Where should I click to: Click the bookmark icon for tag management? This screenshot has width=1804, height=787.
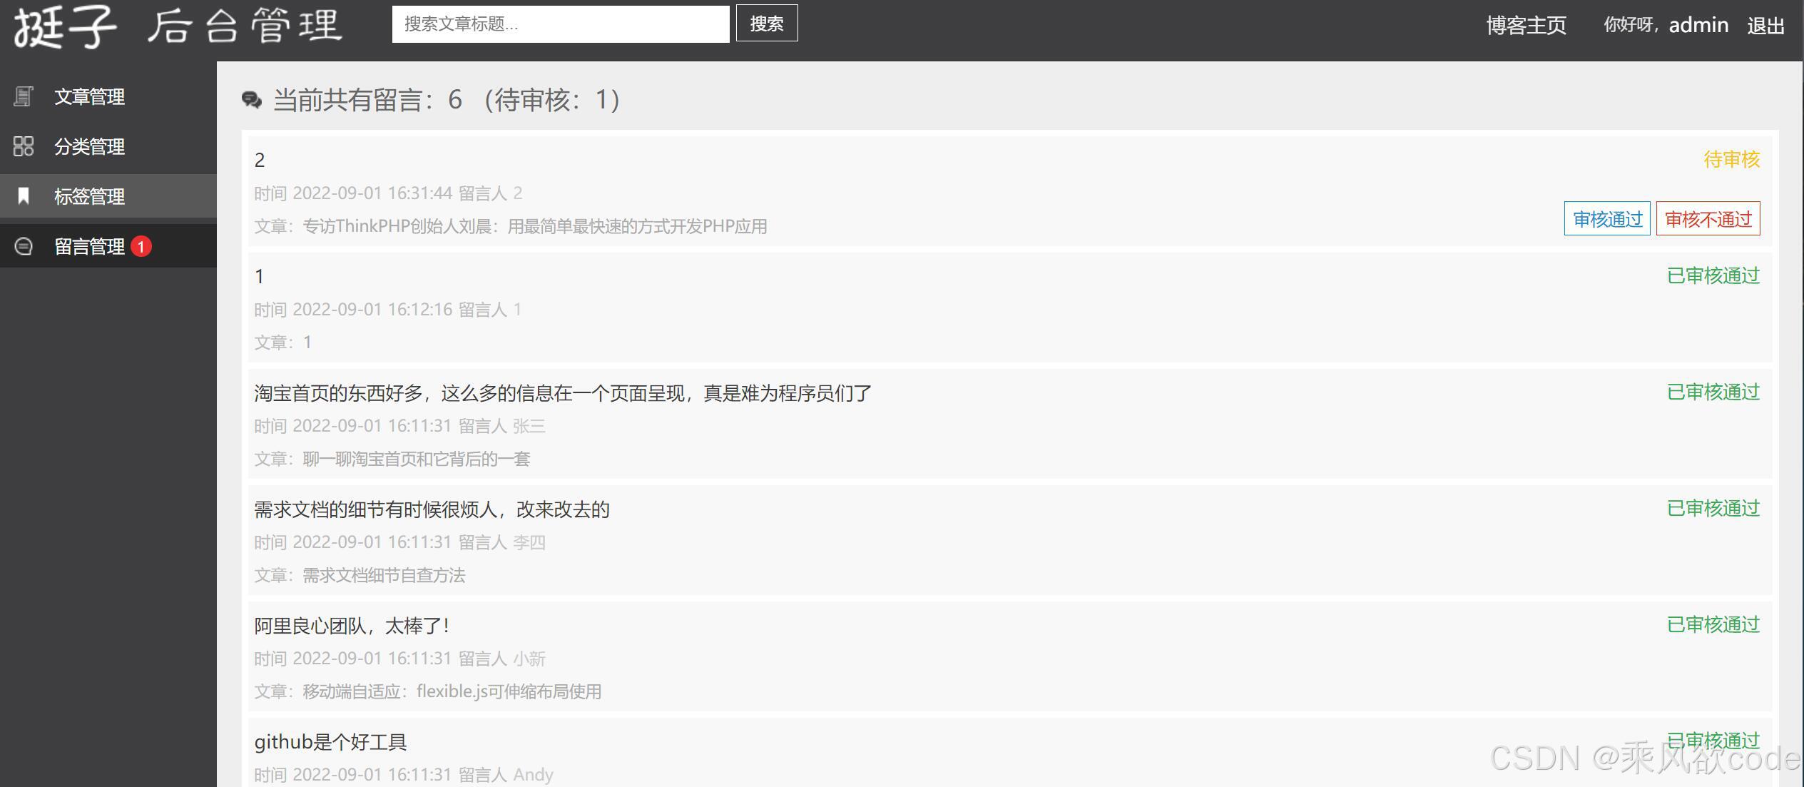(x=24, y=196)
